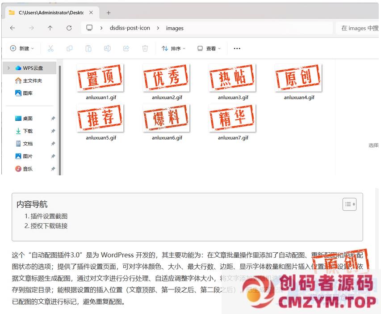Open the 查看 (View) dropdown menu
The image size is (381, 314).
click(209, 48)
